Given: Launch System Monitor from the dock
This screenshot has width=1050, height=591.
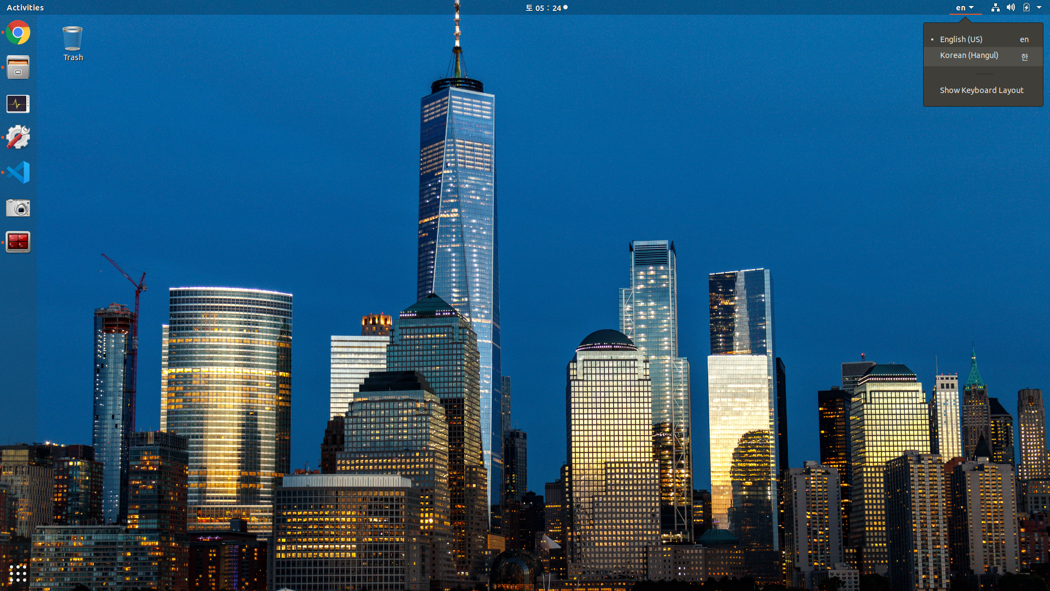Looking at the screenshot, I should pos(18,103).
